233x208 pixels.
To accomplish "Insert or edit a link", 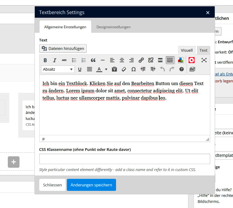I will point(141,60).
